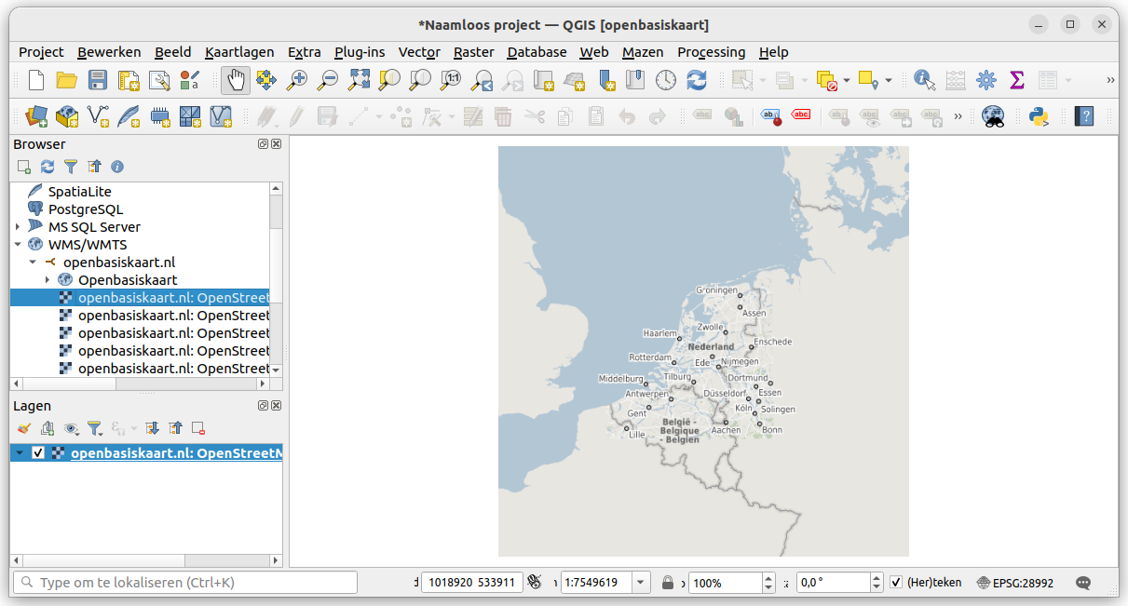Show hidden toolbar items on top toolbar
The image size is (1128, 606).
(x=1110, y=80)
